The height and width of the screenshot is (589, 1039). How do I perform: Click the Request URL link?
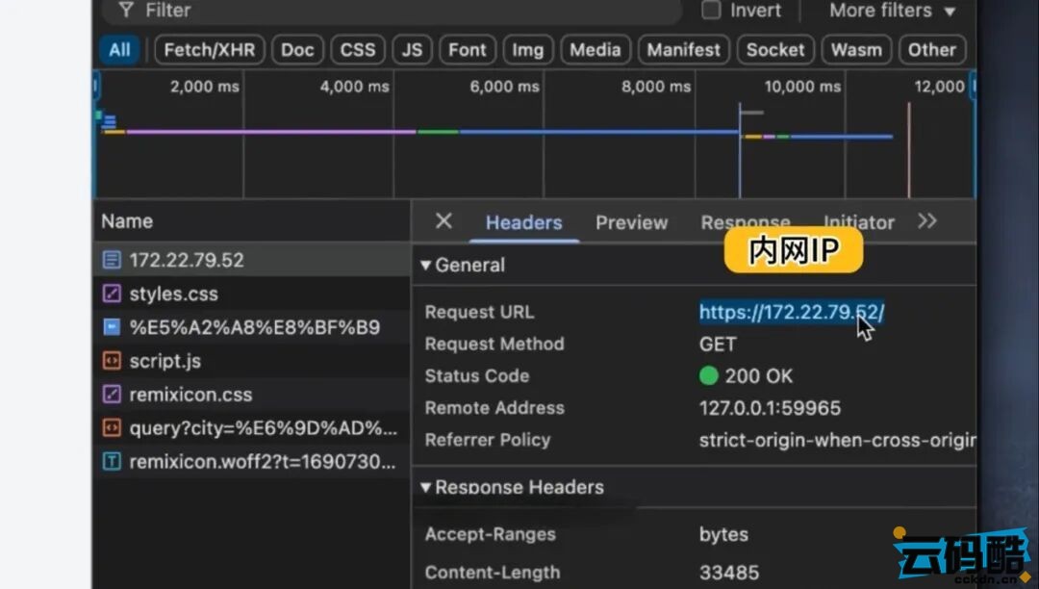coord(791,312)
